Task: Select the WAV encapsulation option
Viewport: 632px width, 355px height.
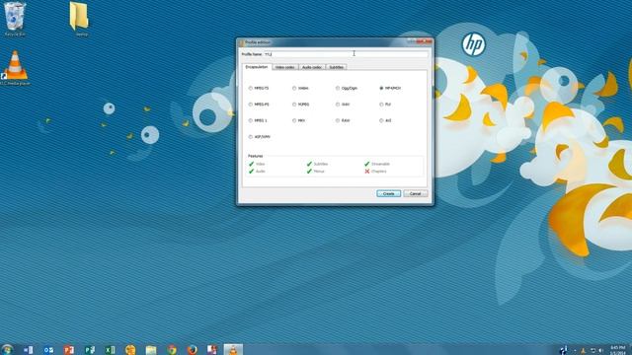Action: 343,105
